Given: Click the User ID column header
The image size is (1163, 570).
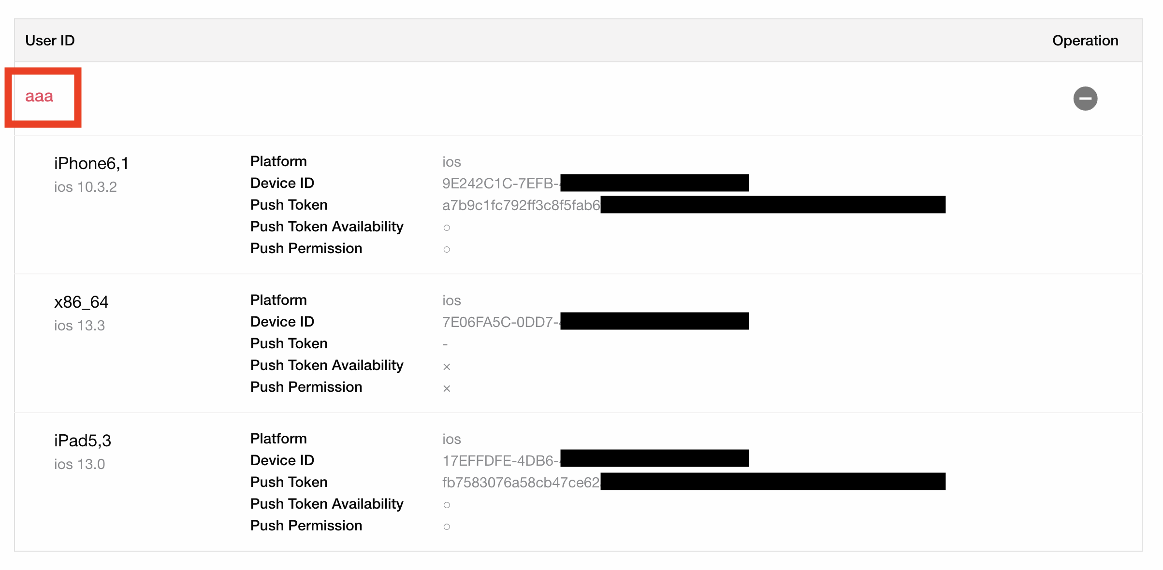Looking at the screenshot, I should pos(50,41).
